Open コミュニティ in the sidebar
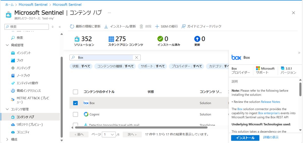The height and width of the screenshot is (143, 303). (23, 132)
